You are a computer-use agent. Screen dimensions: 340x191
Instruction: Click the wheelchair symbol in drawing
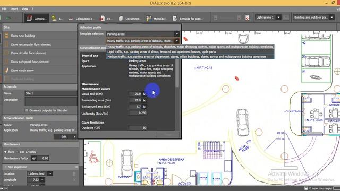(94, 157)
